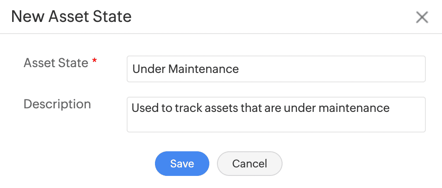Viewport: 442px width, 188px height.
Task: Click the words under maintenance in the Description
Action: [x=336, y=108]
